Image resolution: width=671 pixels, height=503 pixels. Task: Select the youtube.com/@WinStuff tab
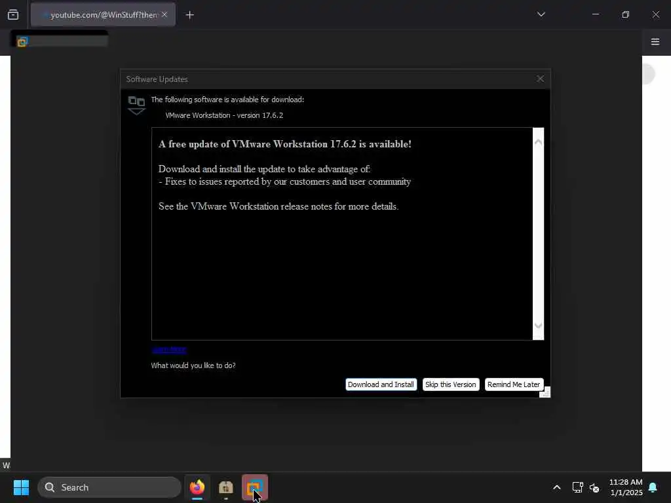click(103, 14)
